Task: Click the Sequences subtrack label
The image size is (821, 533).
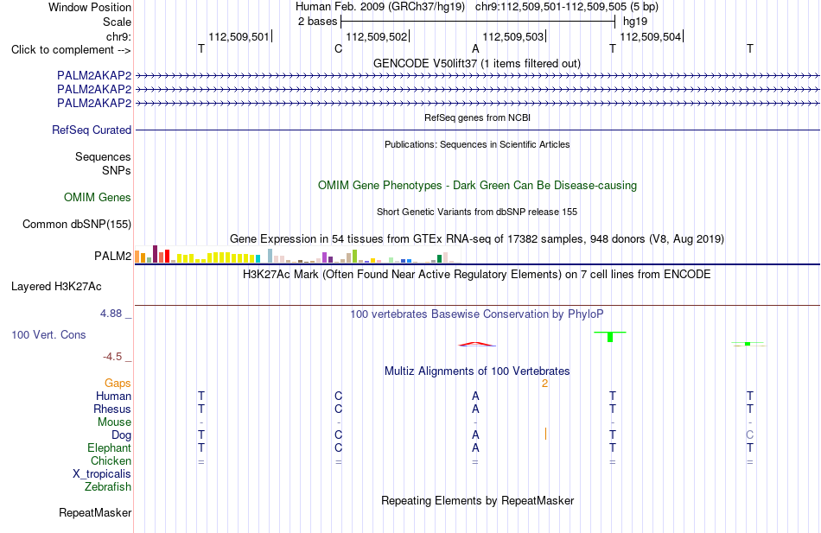Action: click(x=103, y=156)
